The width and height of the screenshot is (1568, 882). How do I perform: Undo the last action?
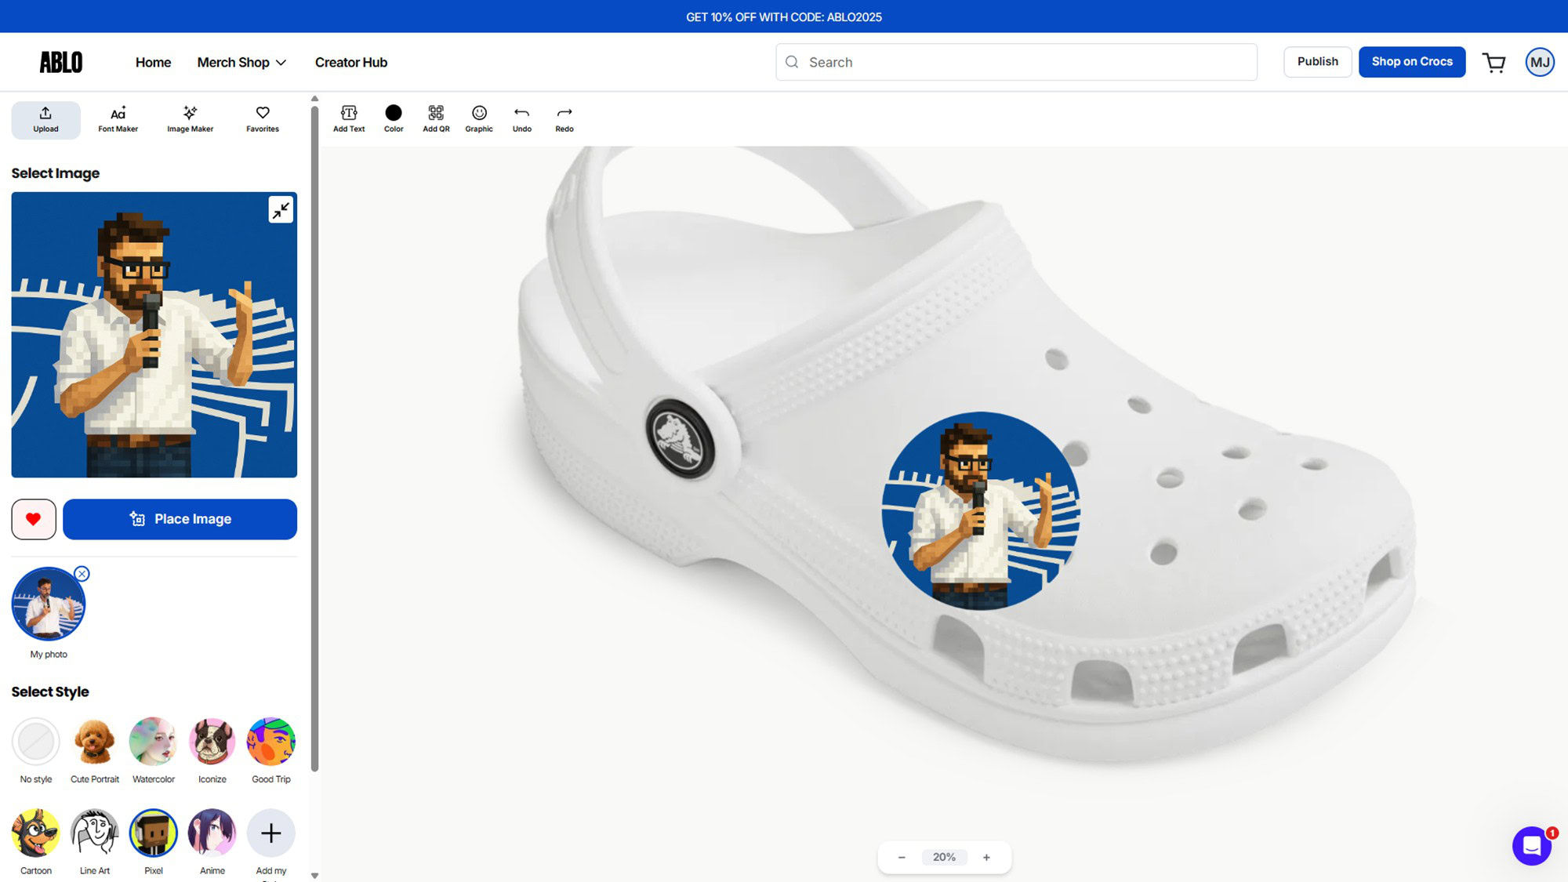pos(522,118)
